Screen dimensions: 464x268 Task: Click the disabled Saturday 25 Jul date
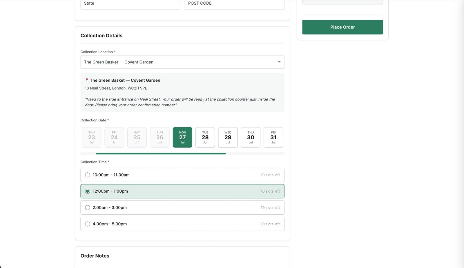coord(137,137)
